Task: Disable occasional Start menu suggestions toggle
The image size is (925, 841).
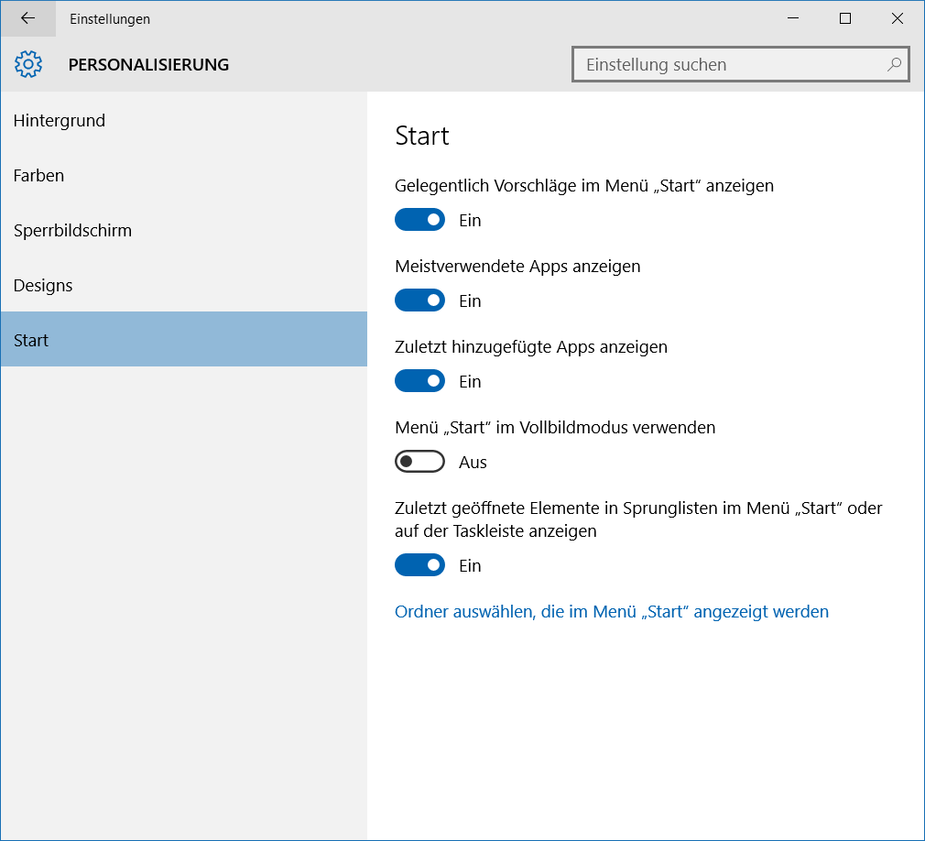Action: click(419, 220)
